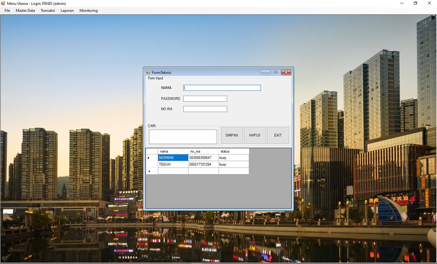The height and width of the screenshot is (264, 437).
Task: Open the Transaksi menu
Action: (x=48, y=10)
